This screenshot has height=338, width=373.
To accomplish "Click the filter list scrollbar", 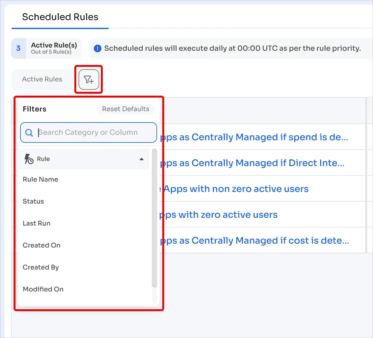I will (x=155, y=218).
